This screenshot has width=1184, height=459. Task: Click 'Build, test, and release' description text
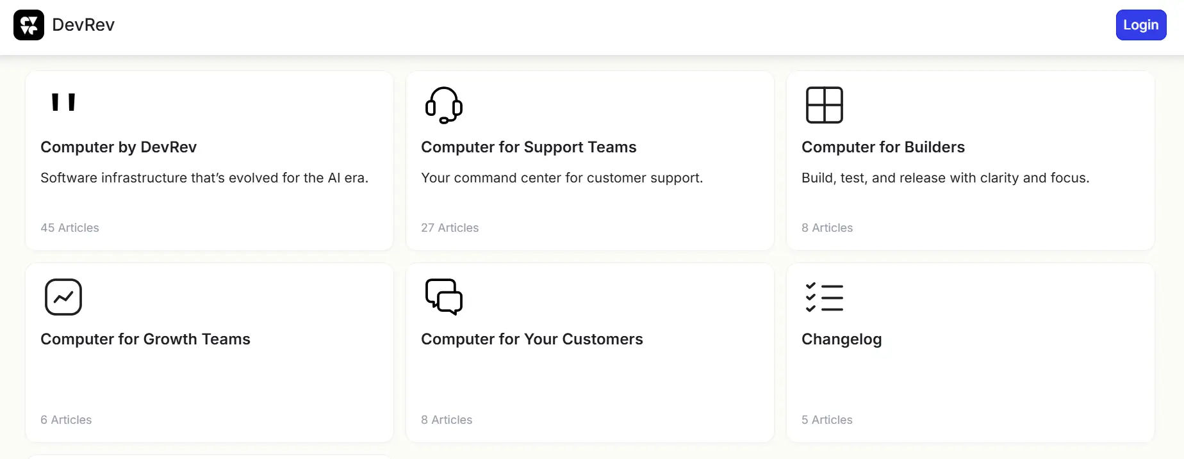click(945, 178)
